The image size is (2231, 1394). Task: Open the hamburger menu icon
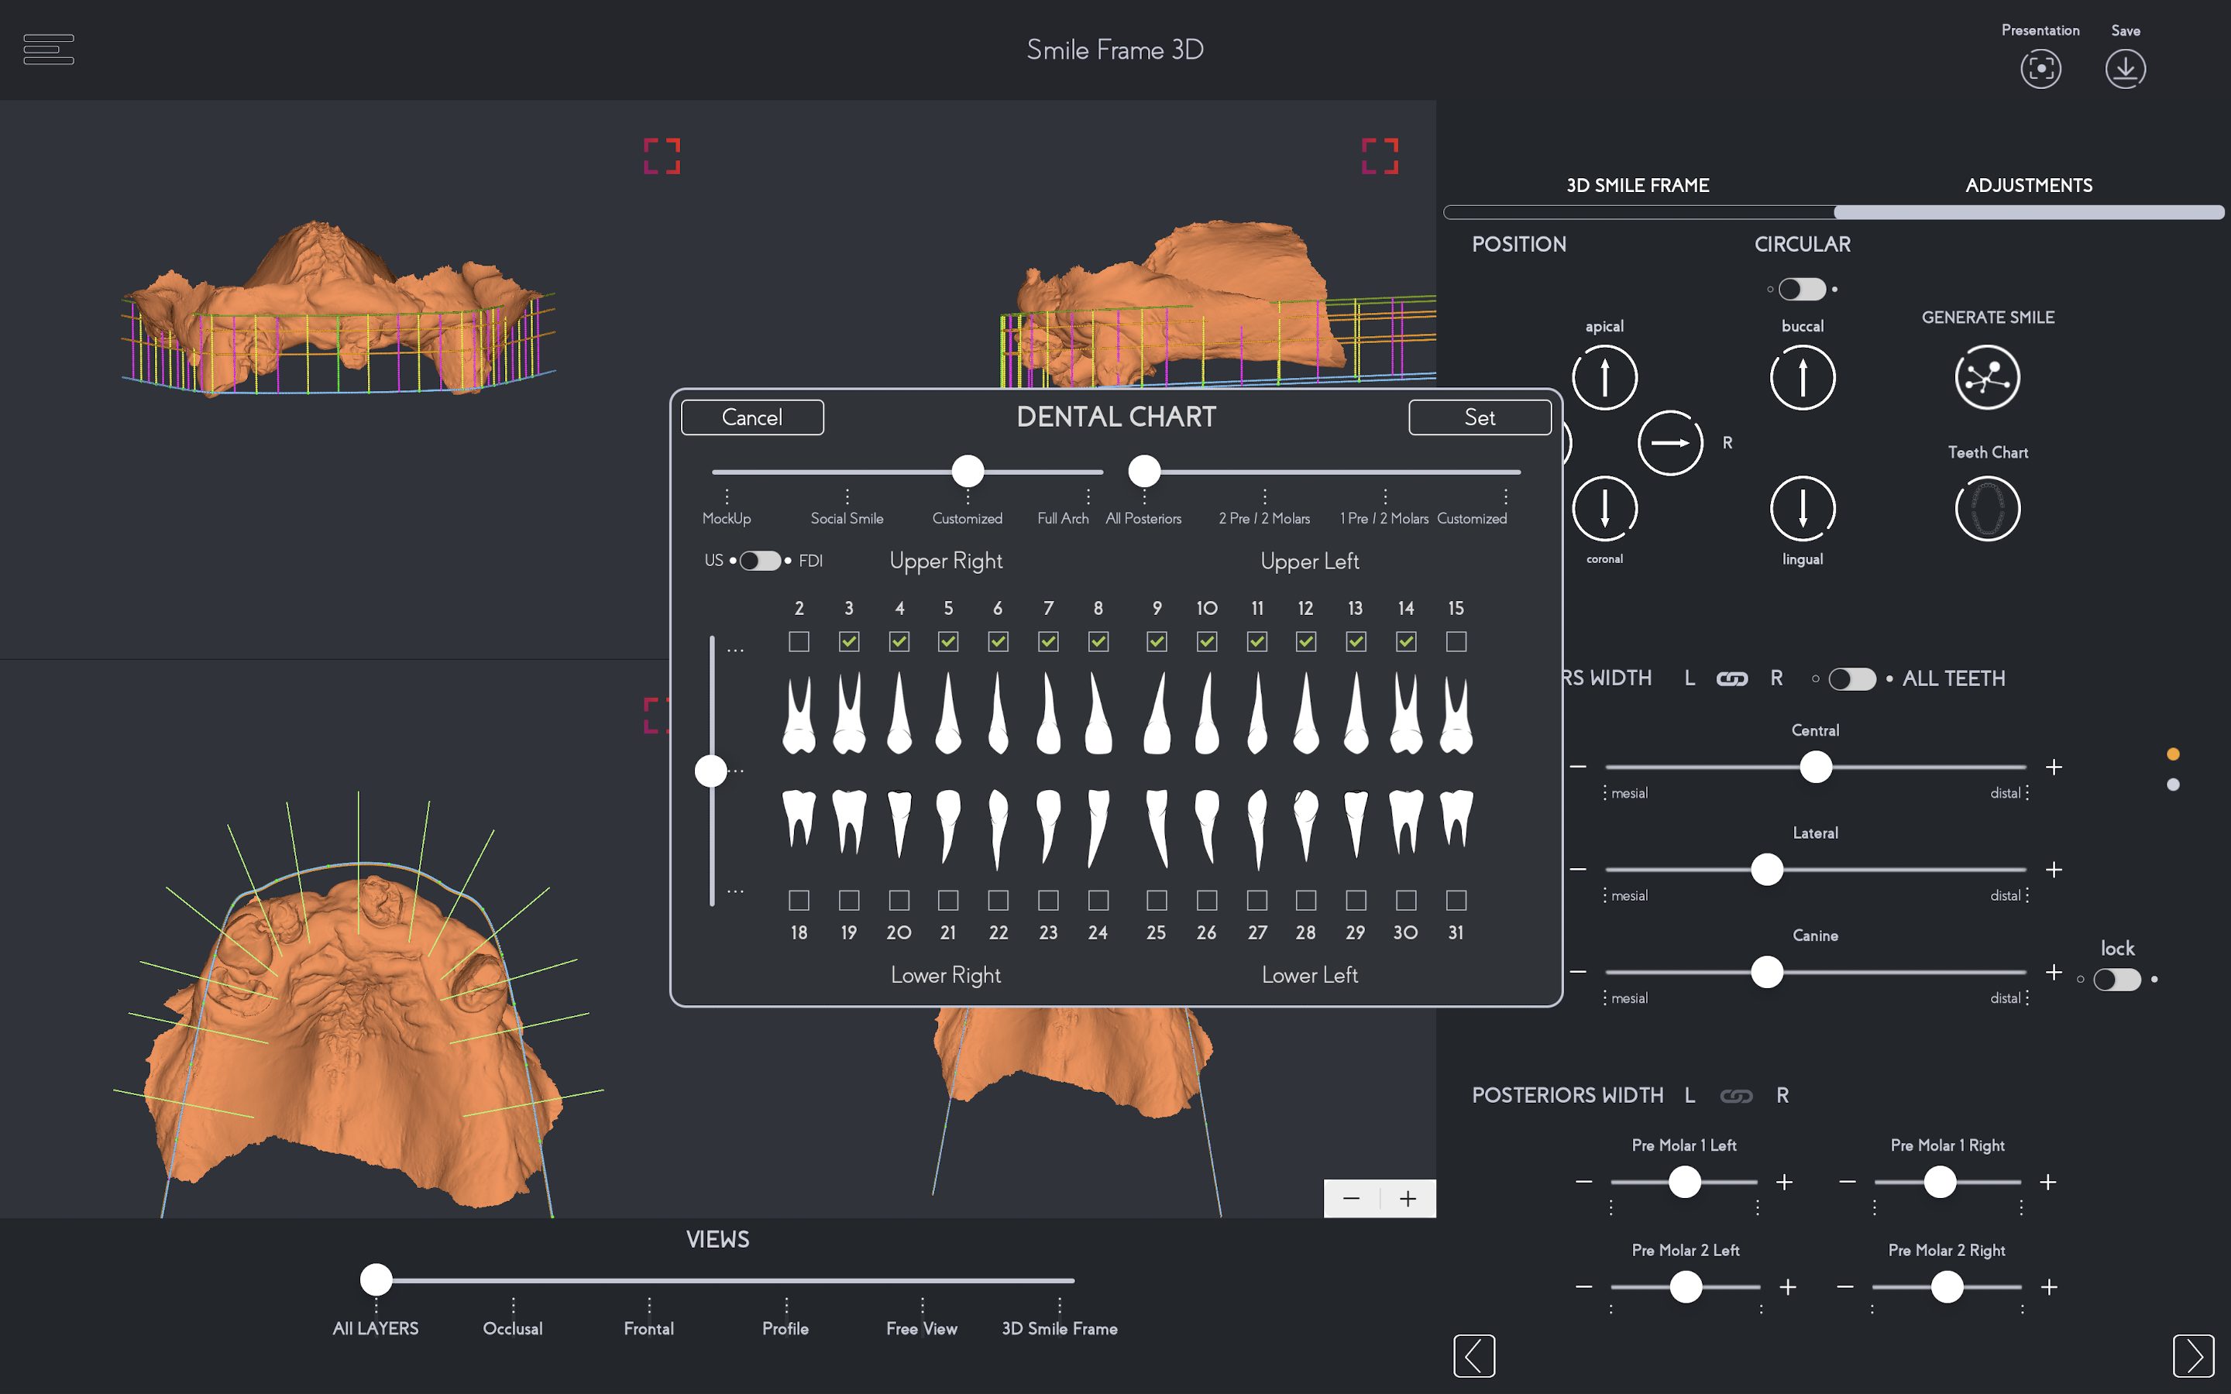click(49, 50)
